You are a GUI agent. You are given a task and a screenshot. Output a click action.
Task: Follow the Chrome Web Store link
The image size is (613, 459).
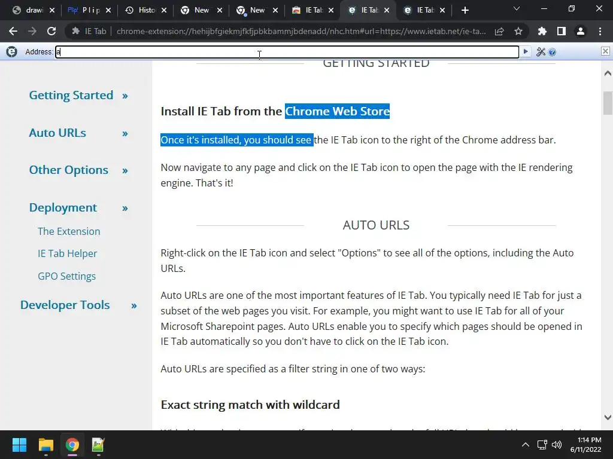(338, 111)
